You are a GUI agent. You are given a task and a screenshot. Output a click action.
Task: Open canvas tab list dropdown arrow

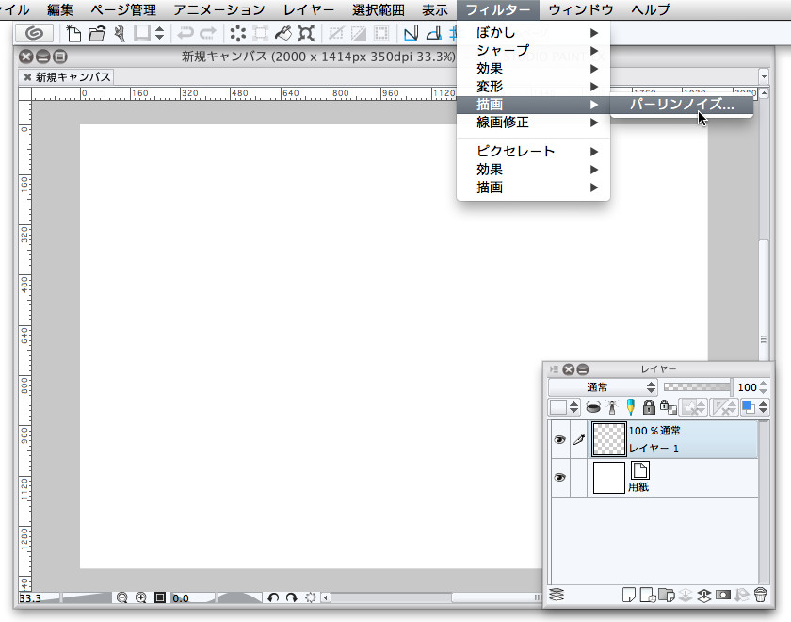(764, 76)
